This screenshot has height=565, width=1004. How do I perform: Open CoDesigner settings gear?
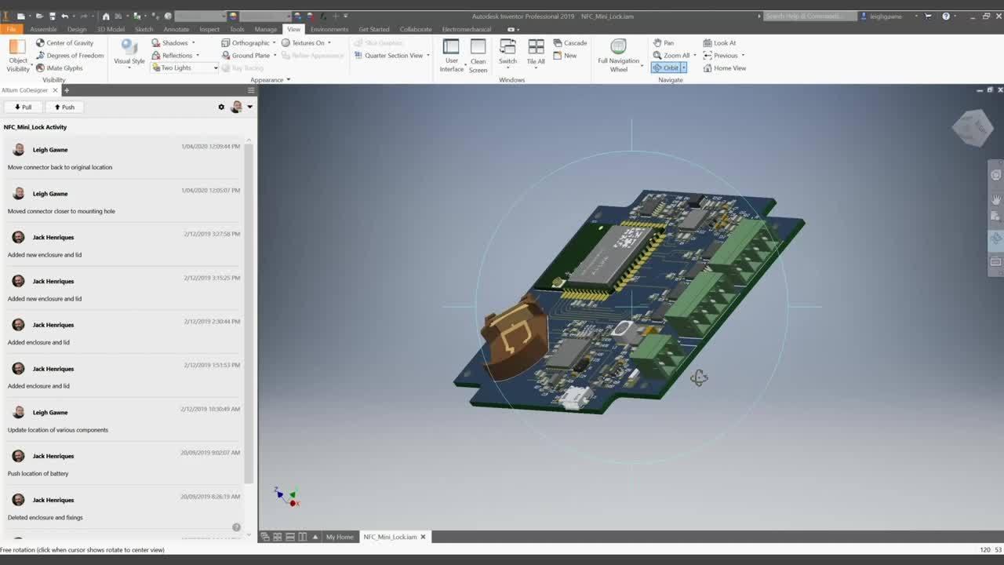(x=221, y=108)
